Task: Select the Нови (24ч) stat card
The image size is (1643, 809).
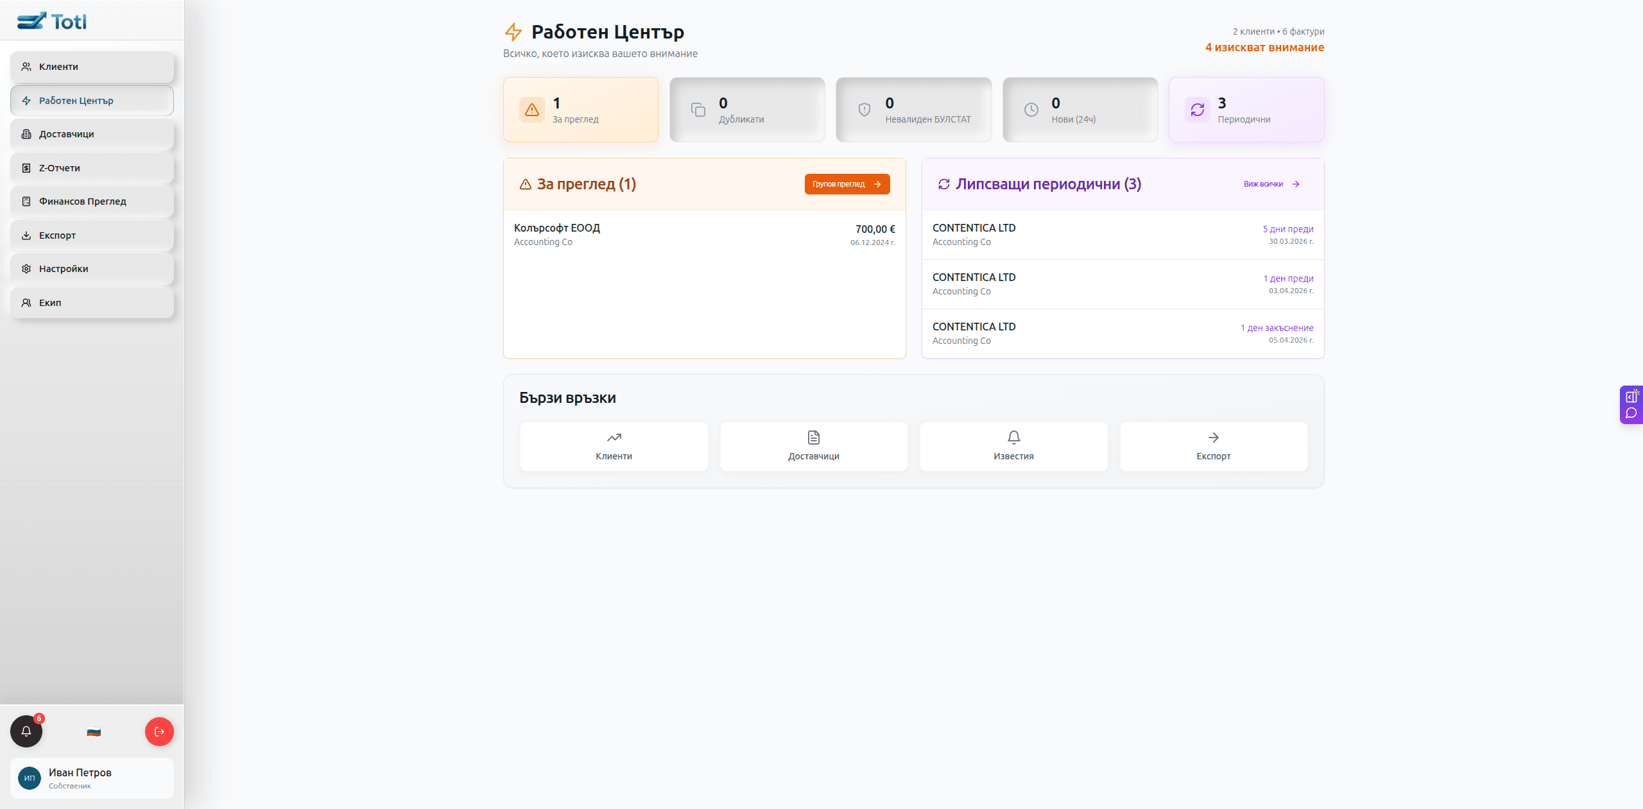Action: (x=1080, y=110)
